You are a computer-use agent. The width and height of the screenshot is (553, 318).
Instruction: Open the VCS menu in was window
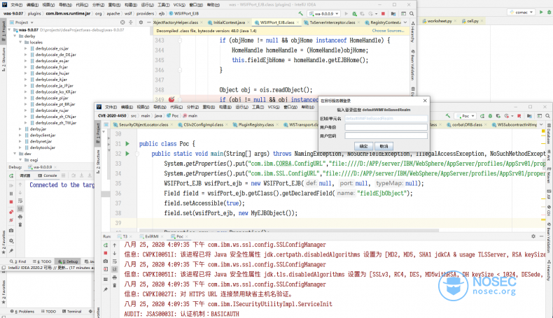click(179, 5)
